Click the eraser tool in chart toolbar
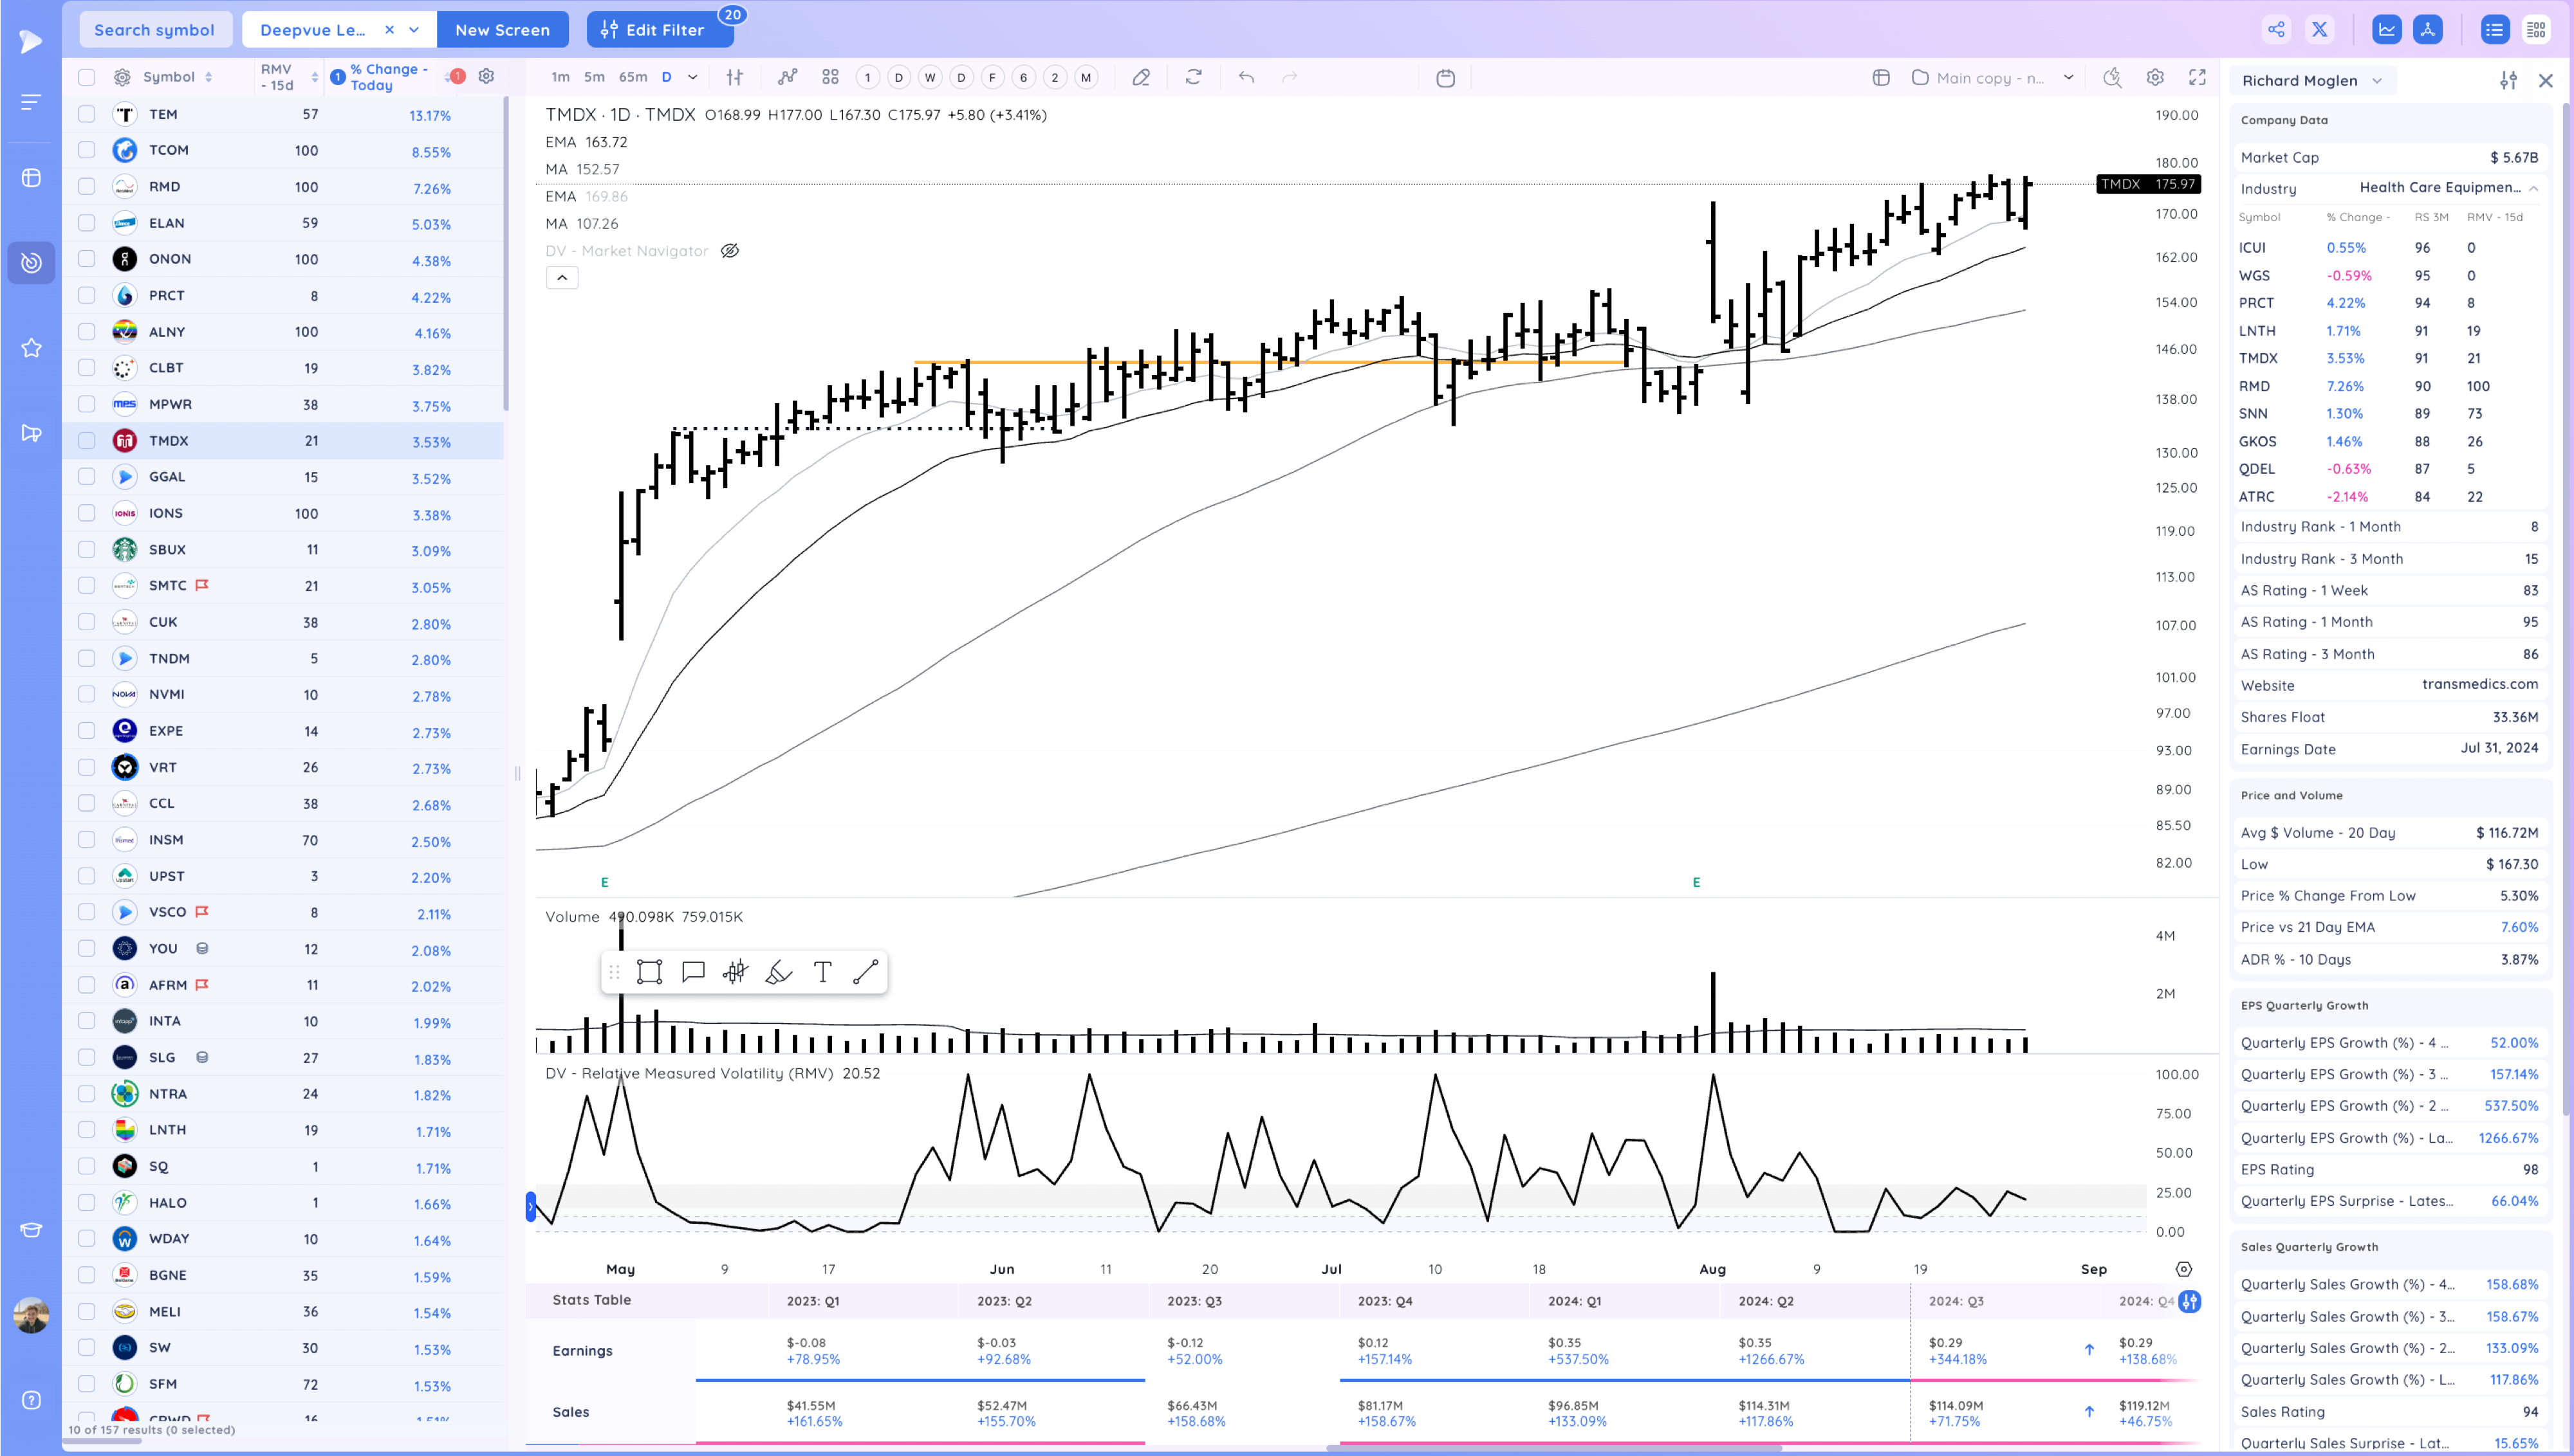The image size is (2574, 1456). tap(1140, 78)
